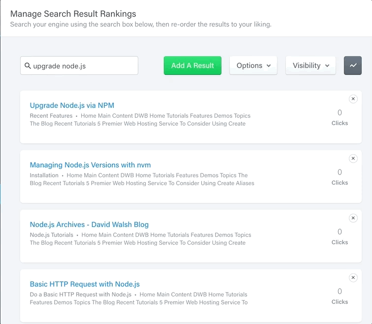Click the Installation snippet text
The image size is (372, 324).
[x=44, y=175]
